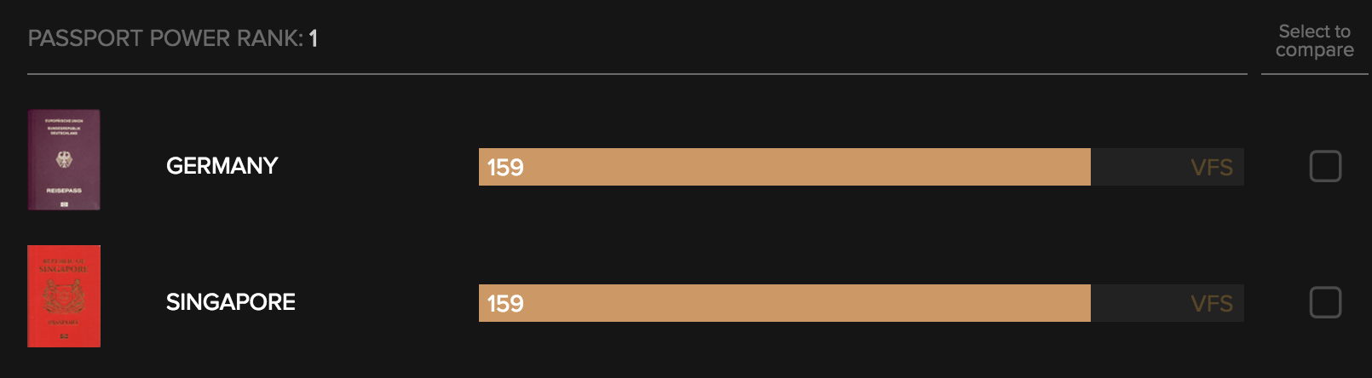This screenshot has height=378, width=1372.
Task: Click the eagle emblem on German passport
Action: point(64,158)
